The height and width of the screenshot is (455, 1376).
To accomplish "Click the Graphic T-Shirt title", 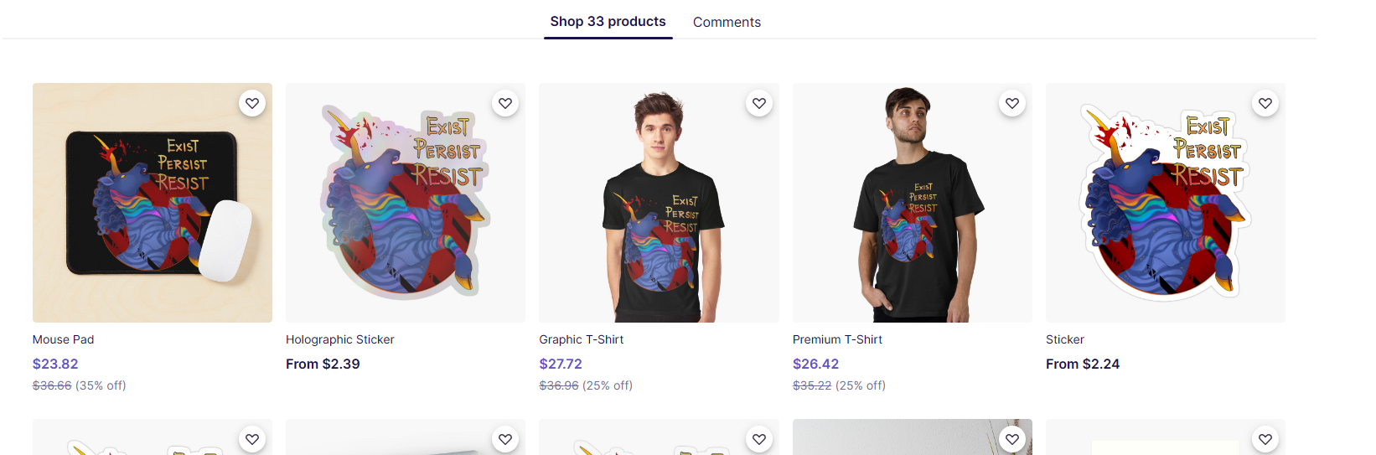I will click(581, 339).
